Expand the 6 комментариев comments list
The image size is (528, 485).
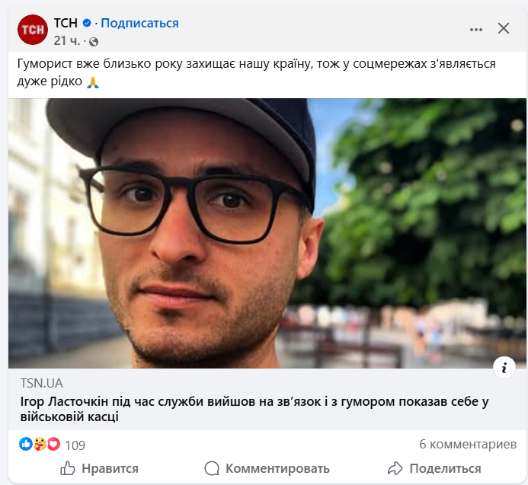pyautogui.click(x=468, y=445)
